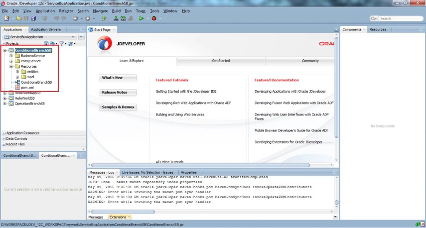
Task: Collapse the Resources folder
Action: point(11,66)
